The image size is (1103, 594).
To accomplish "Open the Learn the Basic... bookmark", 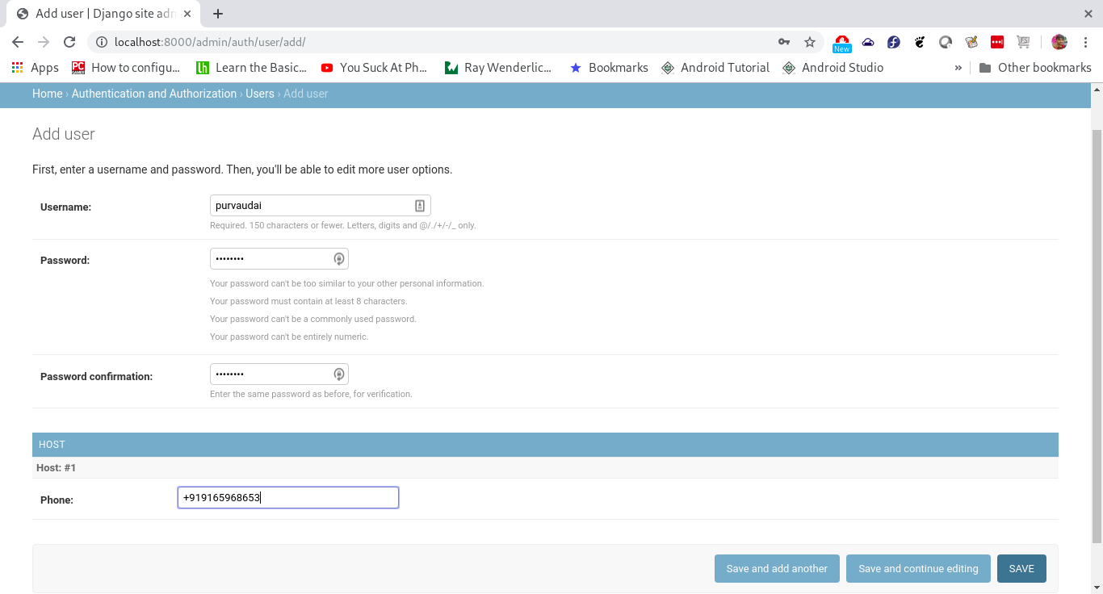I will 252,68.
